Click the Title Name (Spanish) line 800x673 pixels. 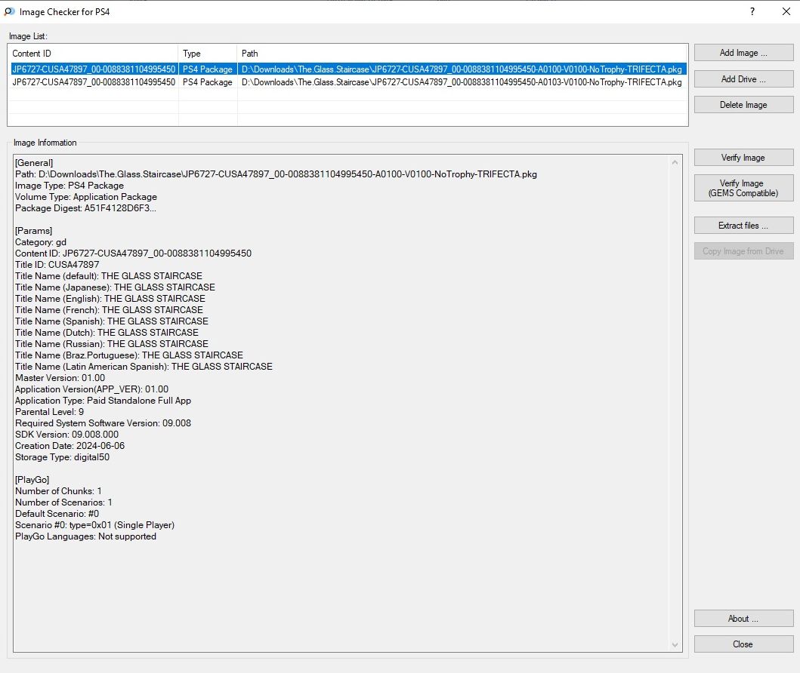112,321
